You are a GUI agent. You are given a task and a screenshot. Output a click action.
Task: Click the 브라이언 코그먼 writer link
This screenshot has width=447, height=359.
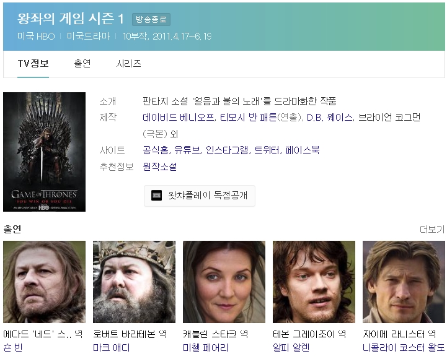(389, 117)
